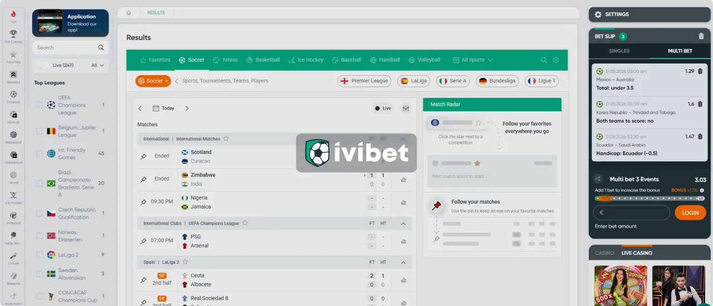The width and height of the screenshot is (713, 306).
Task: Check the Int. Friendly Games checkbox
Action: [40, 154]
